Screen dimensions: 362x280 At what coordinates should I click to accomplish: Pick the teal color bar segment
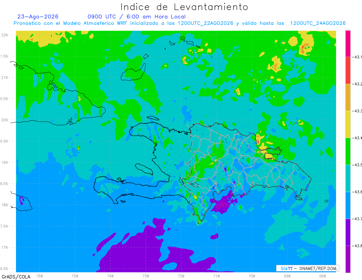348,178
